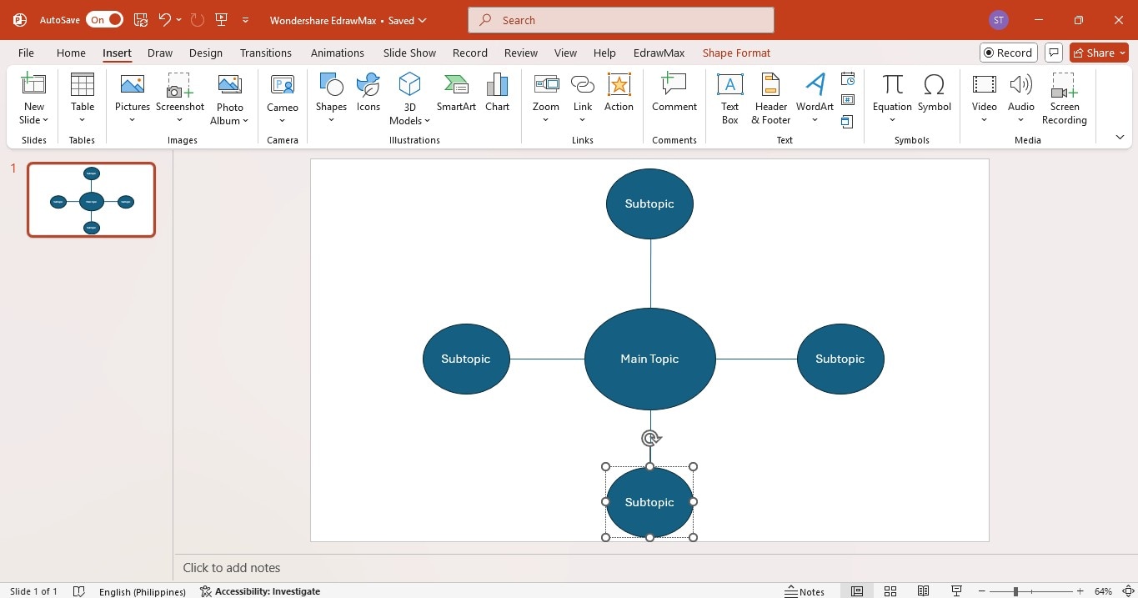This screenshot has height=598, width=1138.
Task: Click the Undo arrow icon
Action: tap(165, 19)
